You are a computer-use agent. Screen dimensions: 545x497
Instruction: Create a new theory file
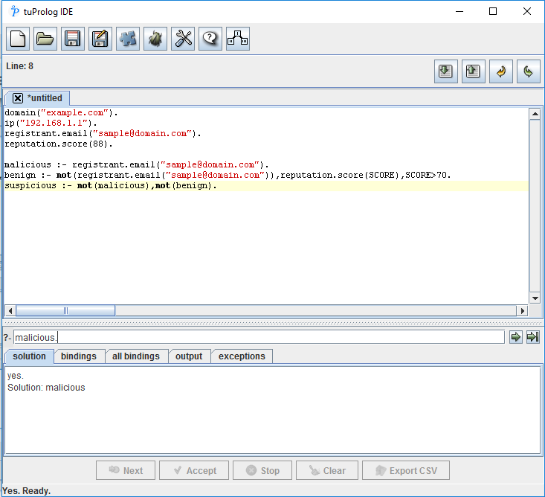(x=18, y=39)
